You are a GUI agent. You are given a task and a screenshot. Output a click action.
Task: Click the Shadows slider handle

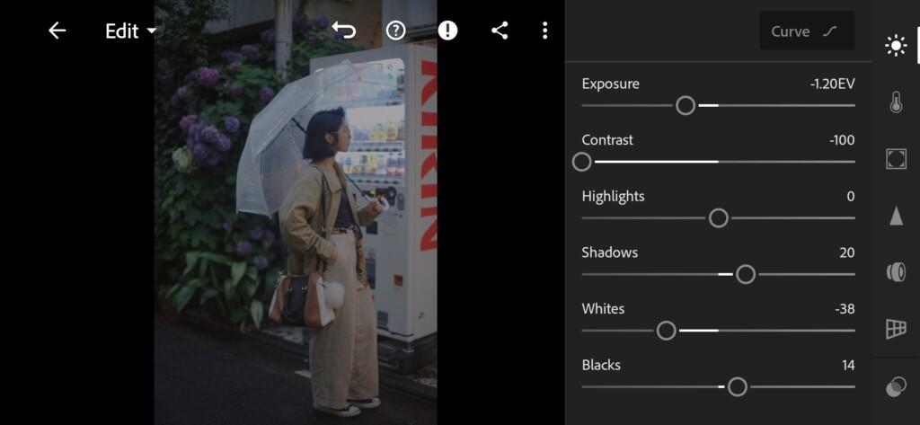click(x=746, y=274)
